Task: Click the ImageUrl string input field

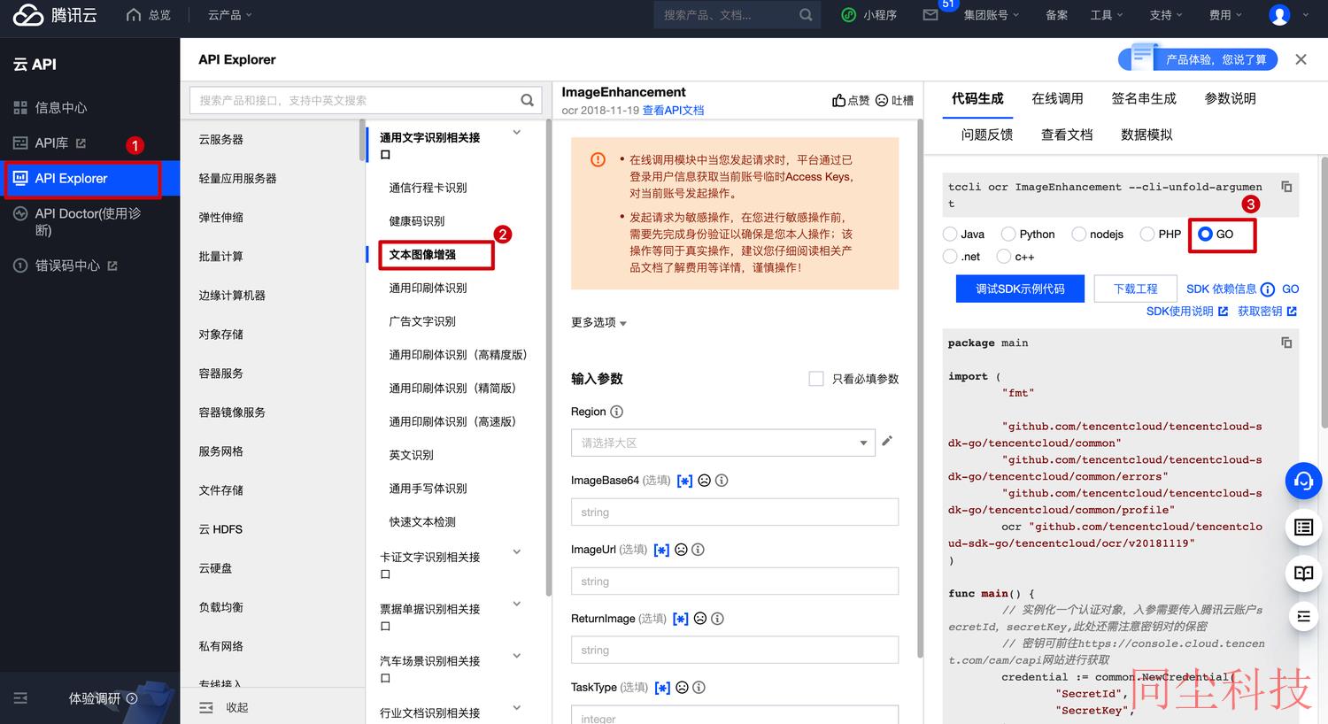Action: 735,581
